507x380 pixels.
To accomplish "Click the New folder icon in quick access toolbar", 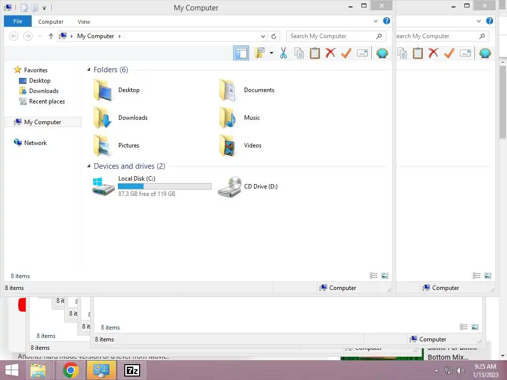I will tap(35, 7).
